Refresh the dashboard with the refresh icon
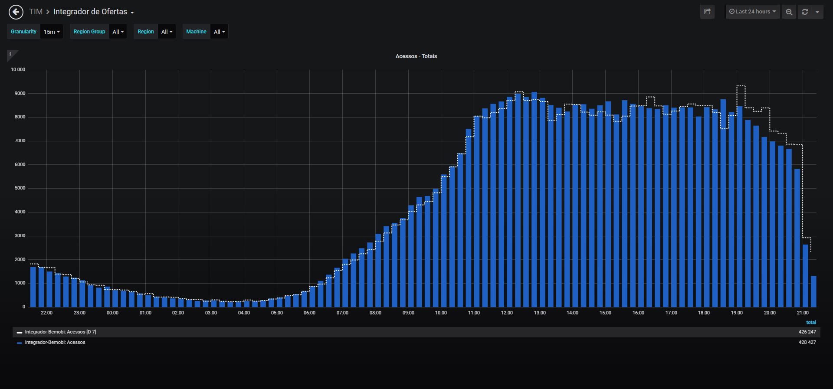Image resolution: width=833 pixels, height=389 pixels. point(805,12)
